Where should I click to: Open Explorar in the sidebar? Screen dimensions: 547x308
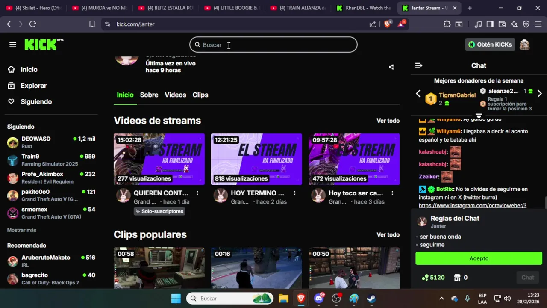tap(33, 86)
